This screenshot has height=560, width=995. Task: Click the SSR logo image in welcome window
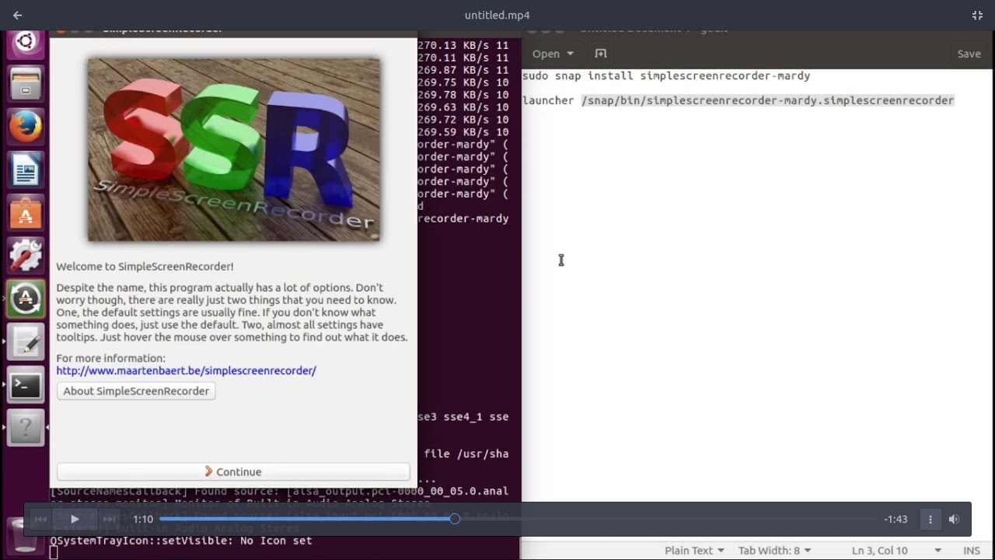pos(234,149)
